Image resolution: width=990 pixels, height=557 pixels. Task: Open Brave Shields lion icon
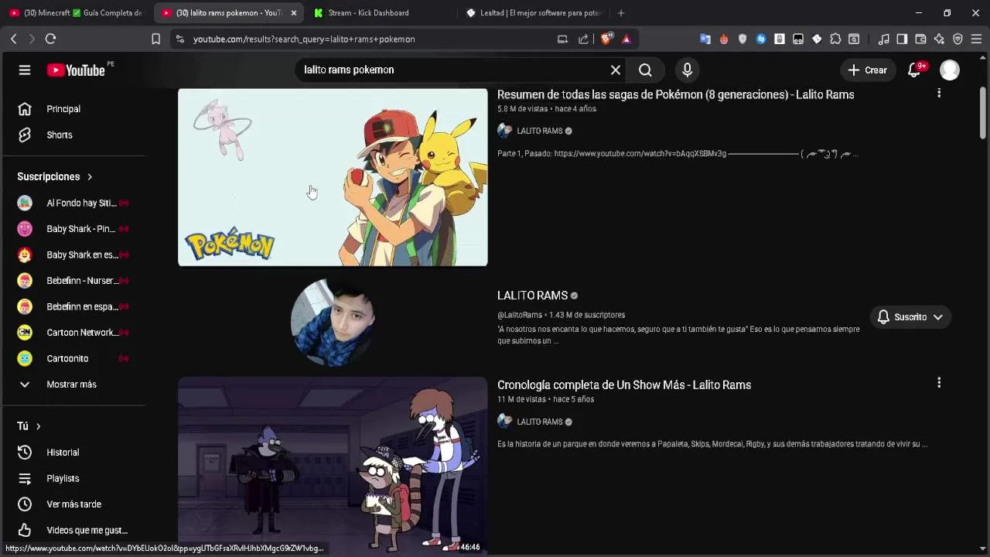pos(606,39)
